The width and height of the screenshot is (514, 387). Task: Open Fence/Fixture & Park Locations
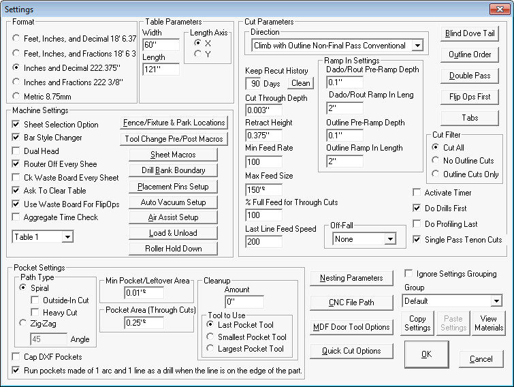pos(174,123)
